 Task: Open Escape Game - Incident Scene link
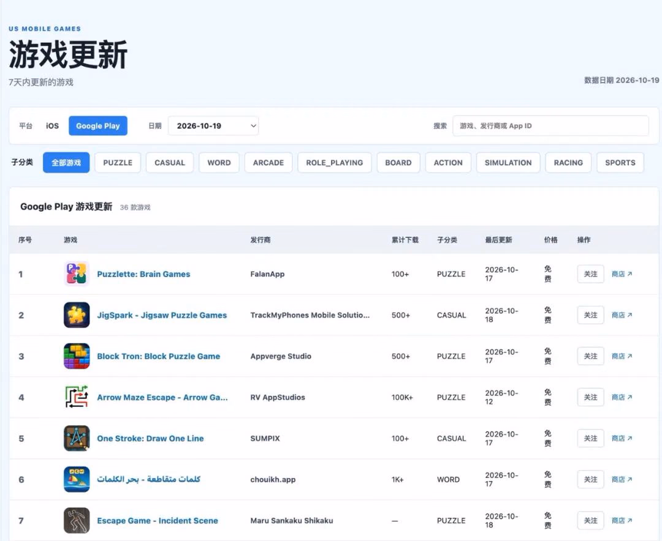158,521
